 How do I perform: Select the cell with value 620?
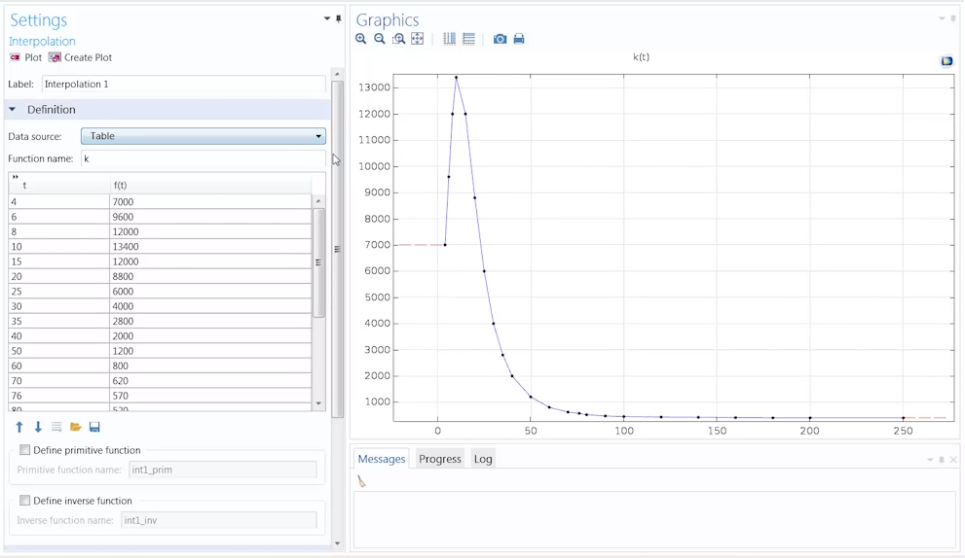pos(210,380)
